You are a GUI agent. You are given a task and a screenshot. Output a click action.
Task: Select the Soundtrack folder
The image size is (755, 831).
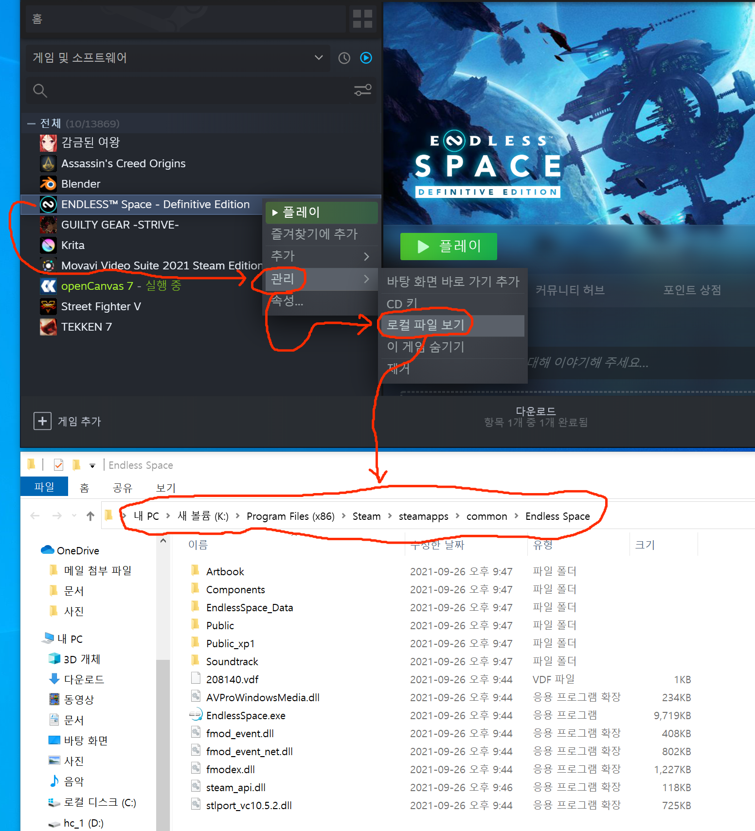(x=232, y=662)
